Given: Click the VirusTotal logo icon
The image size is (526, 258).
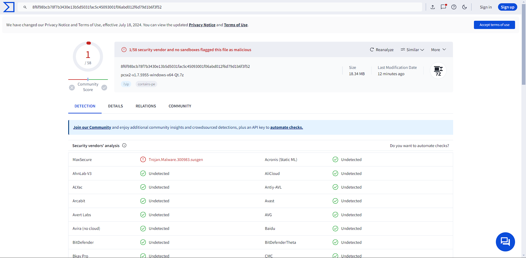Looking at the screenshot, I should tap(9, 7).
